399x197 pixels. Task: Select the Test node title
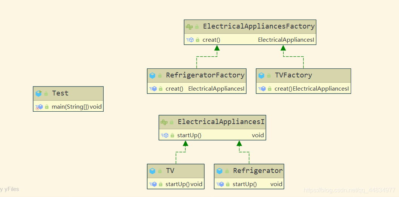[60, 93]
